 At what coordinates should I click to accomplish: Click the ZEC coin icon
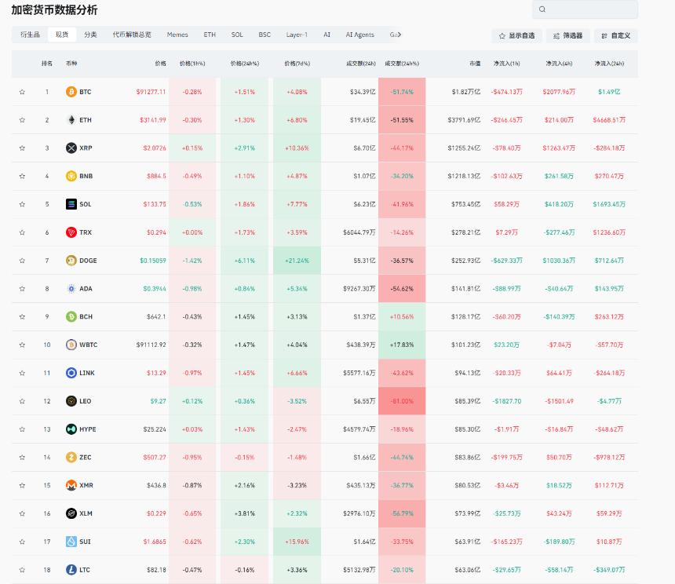pyautogui.click(x=71, y=457)
